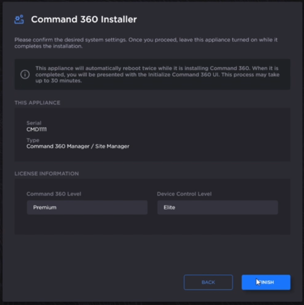Click the Command 360 Installer logo icon

click(x=19, y=19)
